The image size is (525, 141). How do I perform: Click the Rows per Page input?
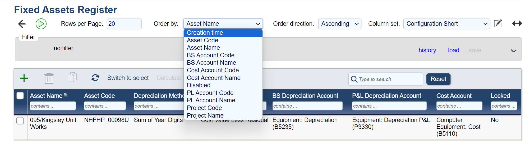(x=124, y=24)
